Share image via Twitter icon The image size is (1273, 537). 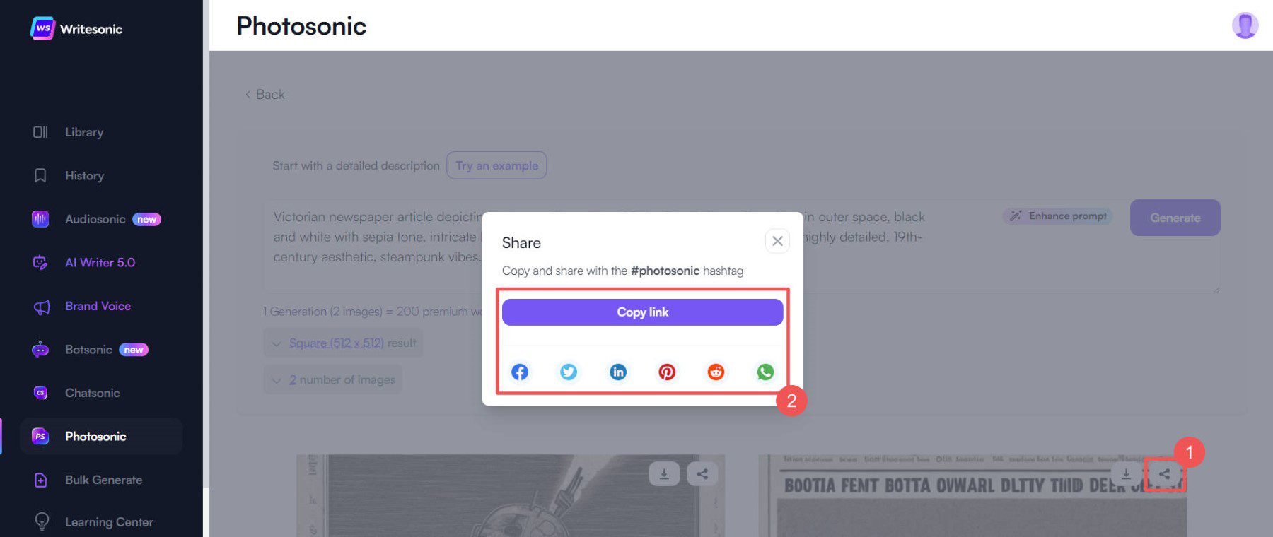[569, 372]
